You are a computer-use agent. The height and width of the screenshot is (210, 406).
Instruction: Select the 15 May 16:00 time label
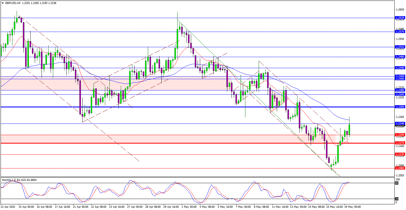coord(334,207)
